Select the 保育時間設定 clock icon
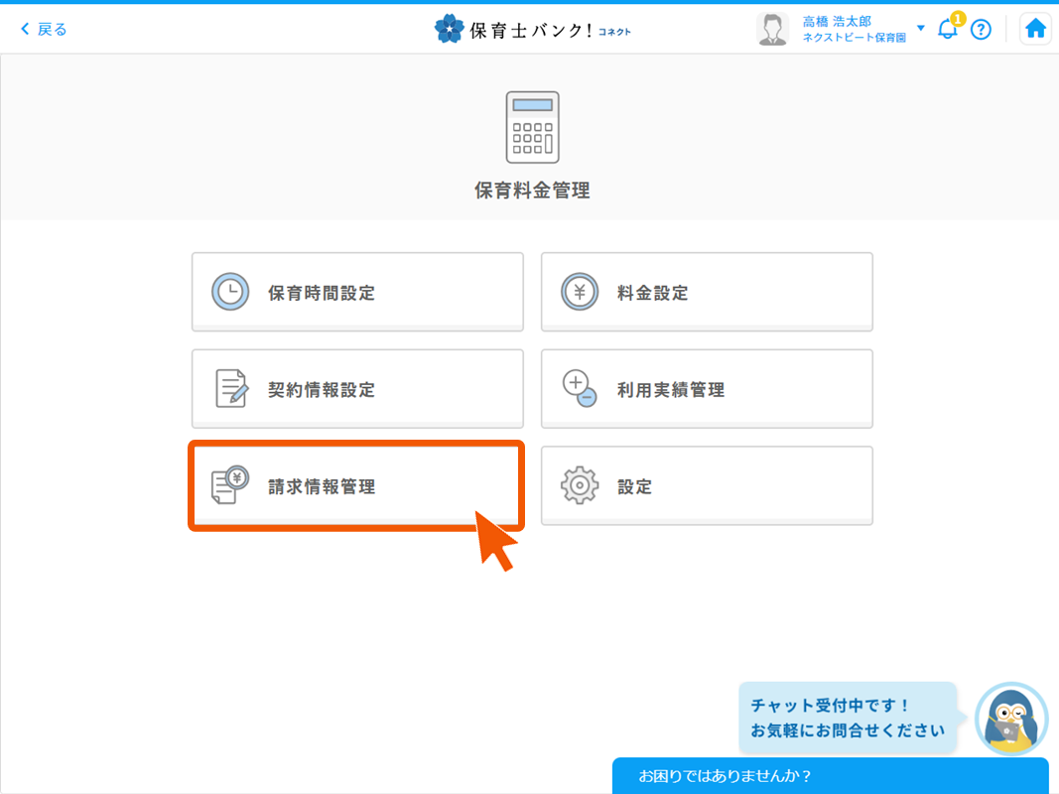This screenshot has width=1059, height=794. [229, 291]
